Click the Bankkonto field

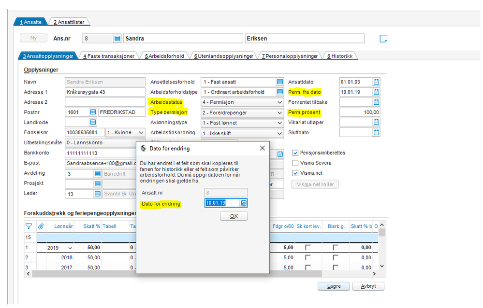click(101, 153)
